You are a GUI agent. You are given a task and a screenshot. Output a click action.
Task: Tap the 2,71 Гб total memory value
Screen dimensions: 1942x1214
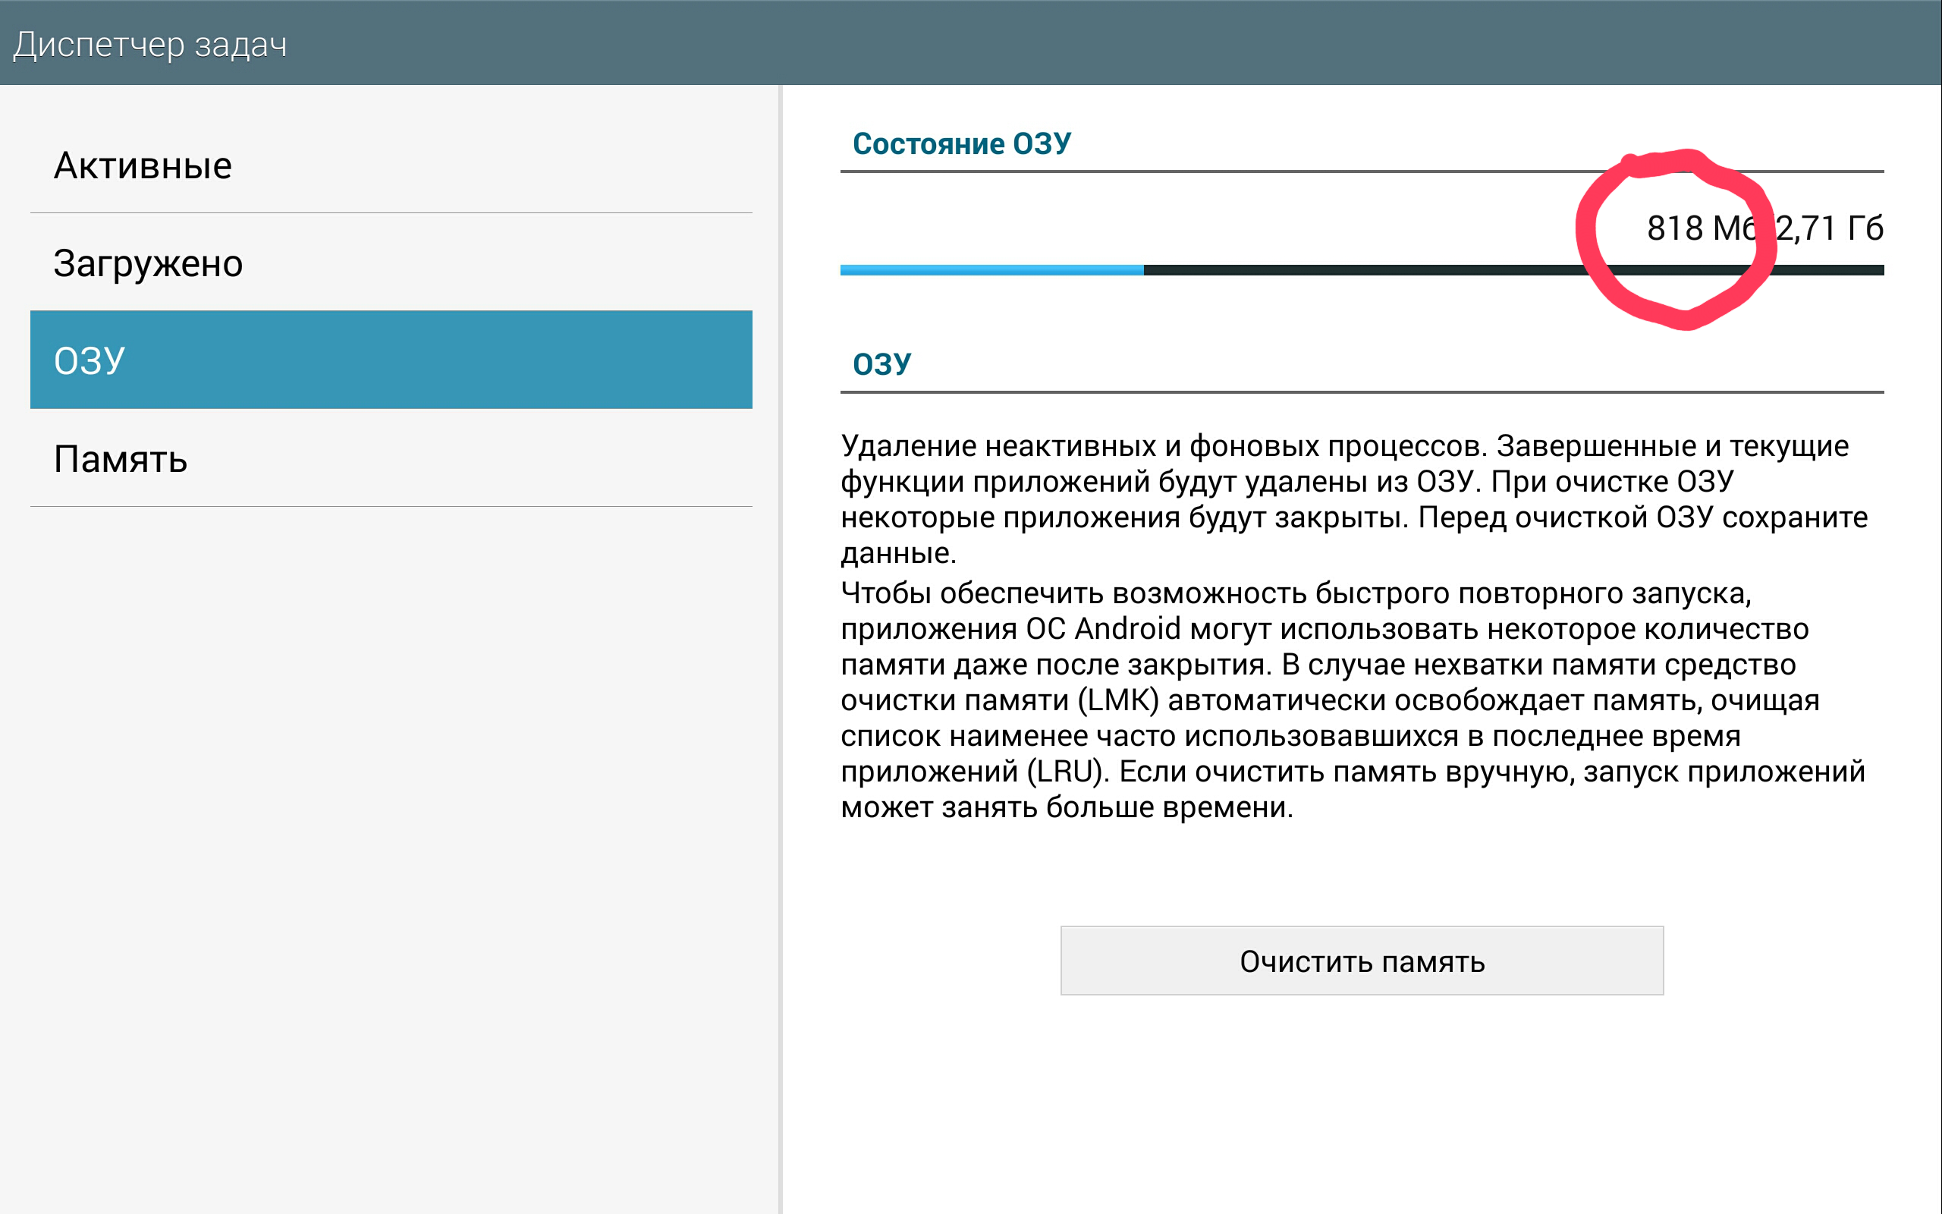point(1830,229)
